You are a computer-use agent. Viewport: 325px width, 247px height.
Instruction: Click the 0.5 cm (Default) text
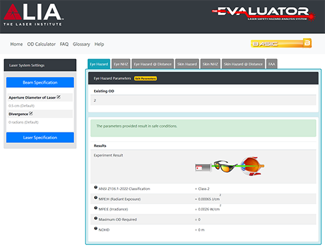(x=21, y=106)
